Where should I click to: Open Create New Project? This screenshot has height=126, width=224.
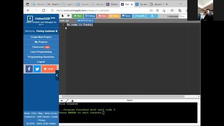coord(41,37)
